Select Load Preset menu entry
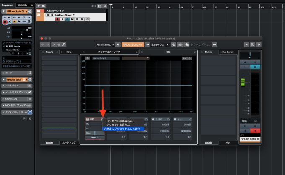Image resolution: width=285 pixels, height=175 pixels. click(x=123, y=121)
